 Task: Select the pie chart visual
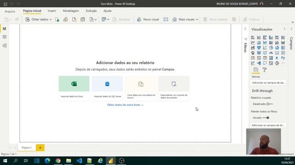pos(271,48)
